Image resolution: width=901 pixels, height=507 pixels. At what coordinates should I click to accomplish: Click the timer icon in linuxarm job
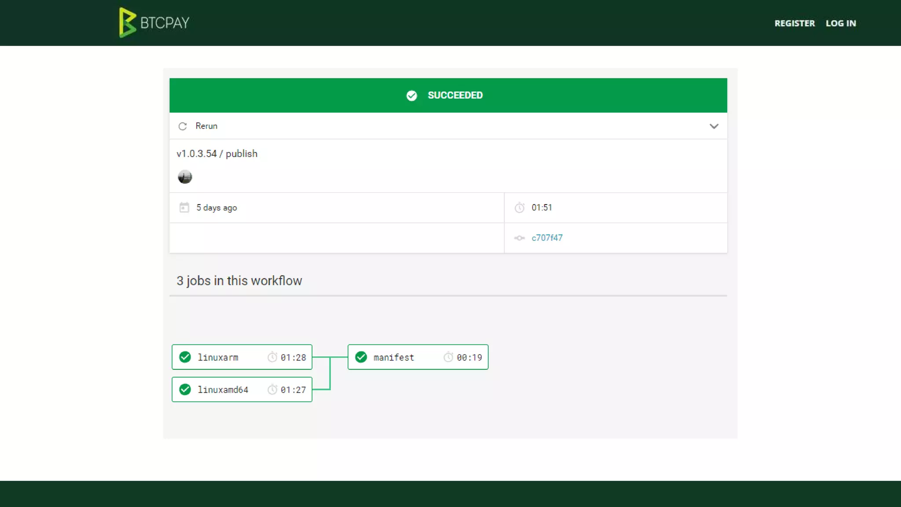[x=272, y=357]
